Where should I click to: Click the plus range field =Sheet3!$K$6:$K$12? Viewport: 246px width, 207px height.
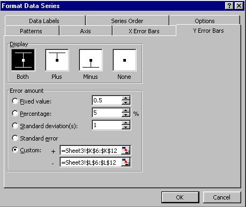(x=91, y=150)
